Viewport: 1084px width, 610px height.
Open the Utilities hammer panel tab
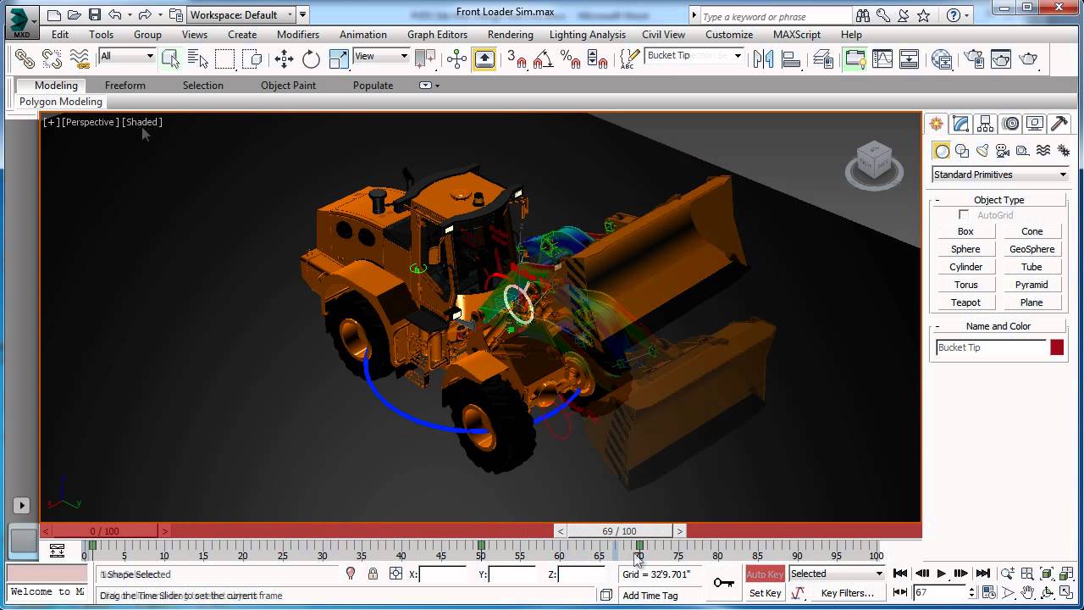1059,124
